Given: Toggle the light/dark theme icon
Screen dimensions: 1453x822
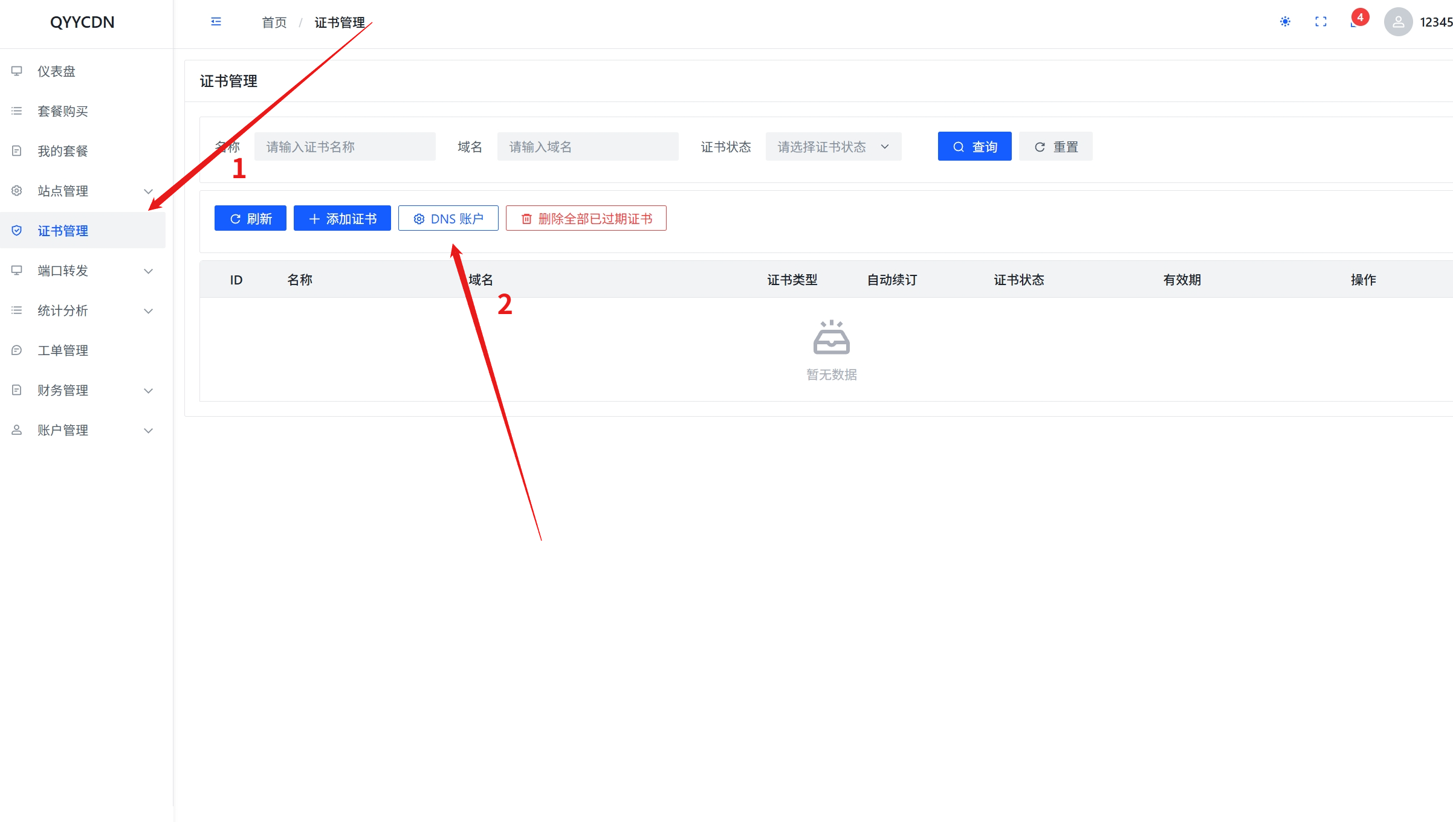Looking at the screenshot, I should (x=1285, y=22).
